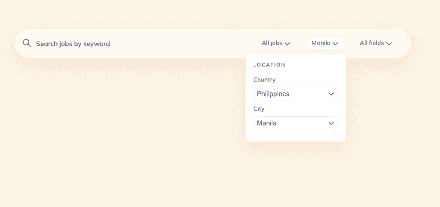Open the Country dropdown showing Philippines

(x=296, y=94)
